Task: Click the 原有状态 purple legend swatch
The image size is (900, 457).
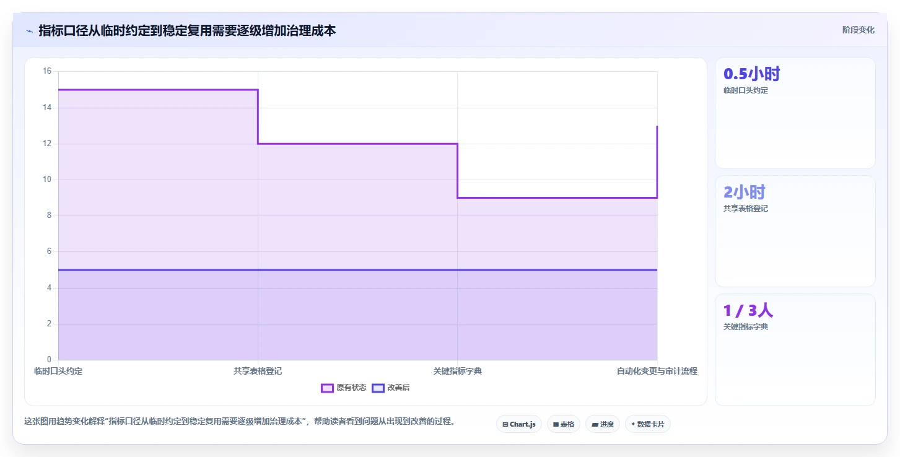Action: coord(327,388)
